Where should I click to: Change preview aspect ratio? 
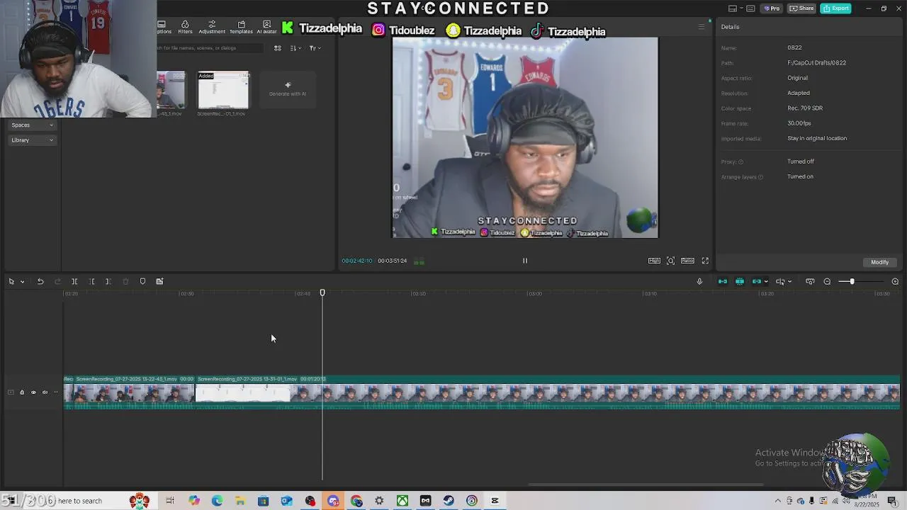tap(687, 261)
